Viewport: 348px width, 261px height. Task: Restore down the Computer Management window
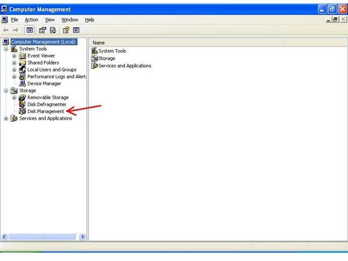332,9
